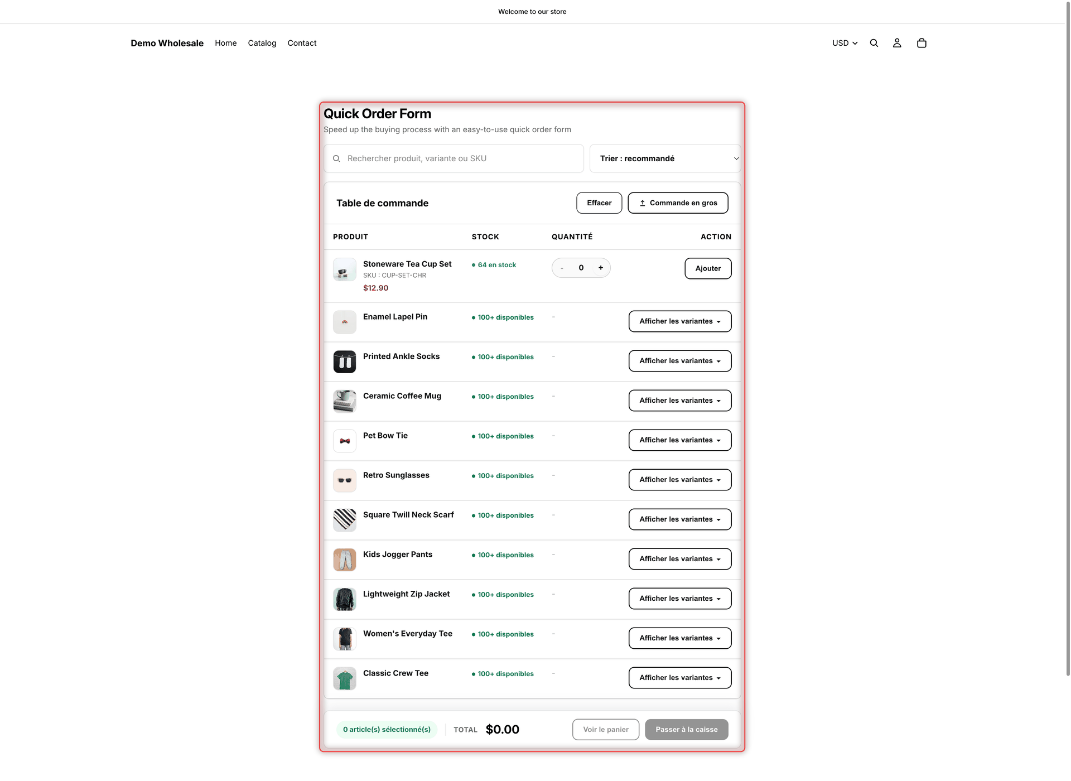Show variants for Women's Everyday Tee
The image size is (1071, 781).
coord(680,638)
